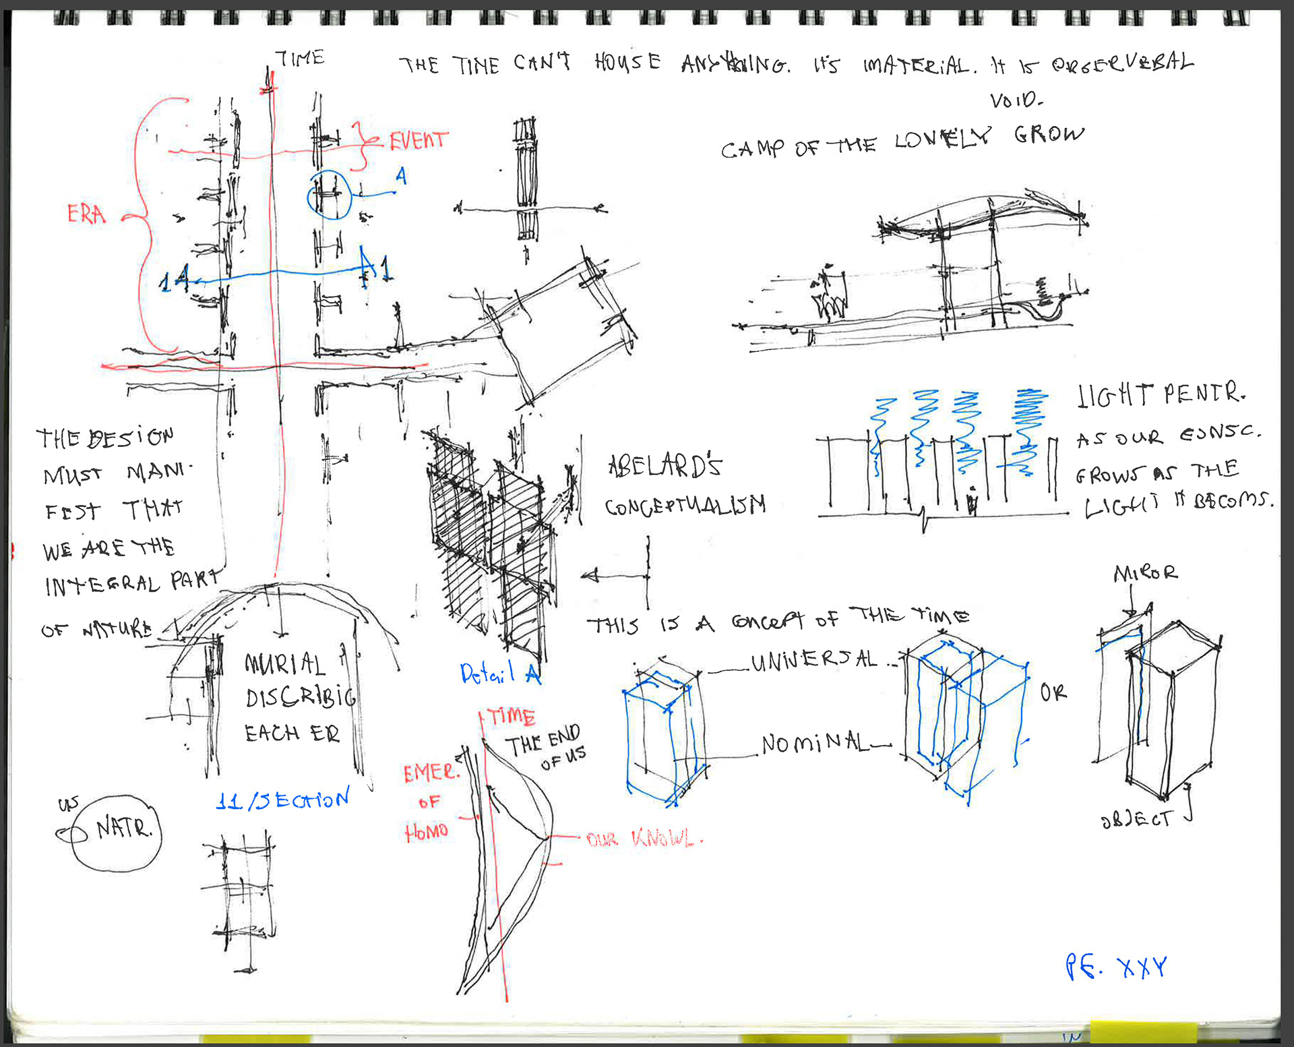Click the 'TIME' label above the red axis
Screen dimensions: 1294x1047
(300, 59)
